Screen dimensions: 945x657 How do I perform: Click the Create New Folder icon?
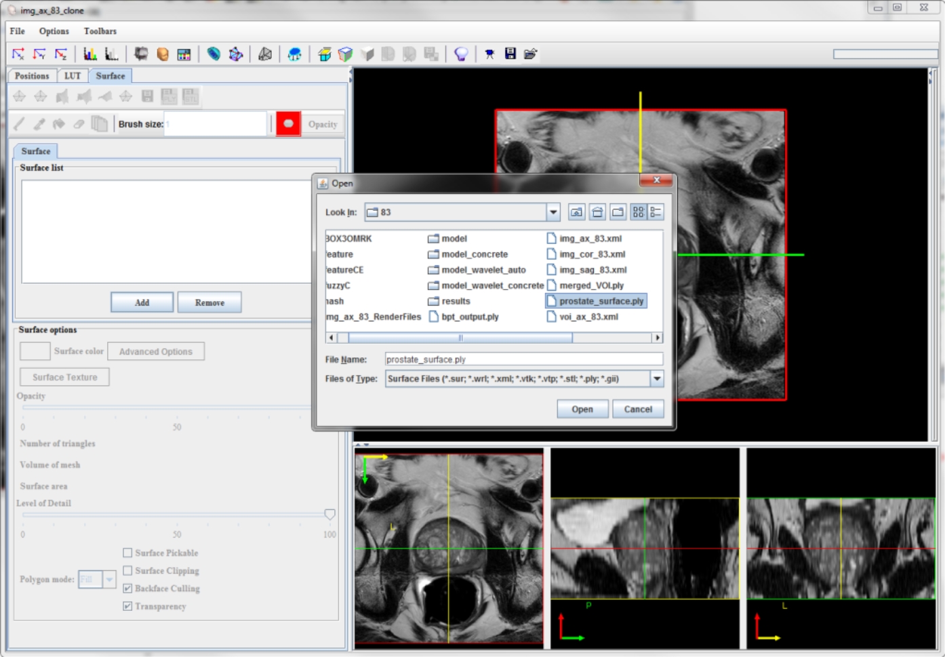[x=618, y=212]
